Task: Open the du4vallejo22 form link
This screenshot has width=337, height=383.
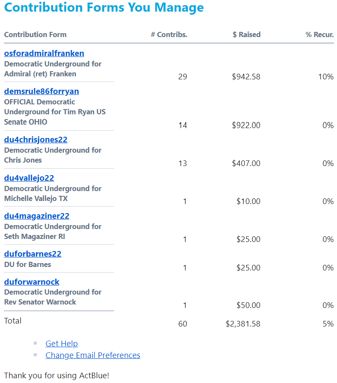Action: (x=29, y=178)
